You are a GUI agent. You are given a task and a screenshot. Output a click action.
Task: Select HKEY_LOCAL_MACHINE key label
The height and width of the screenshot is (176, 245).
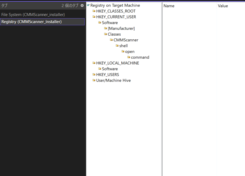[x=118, y=63]
